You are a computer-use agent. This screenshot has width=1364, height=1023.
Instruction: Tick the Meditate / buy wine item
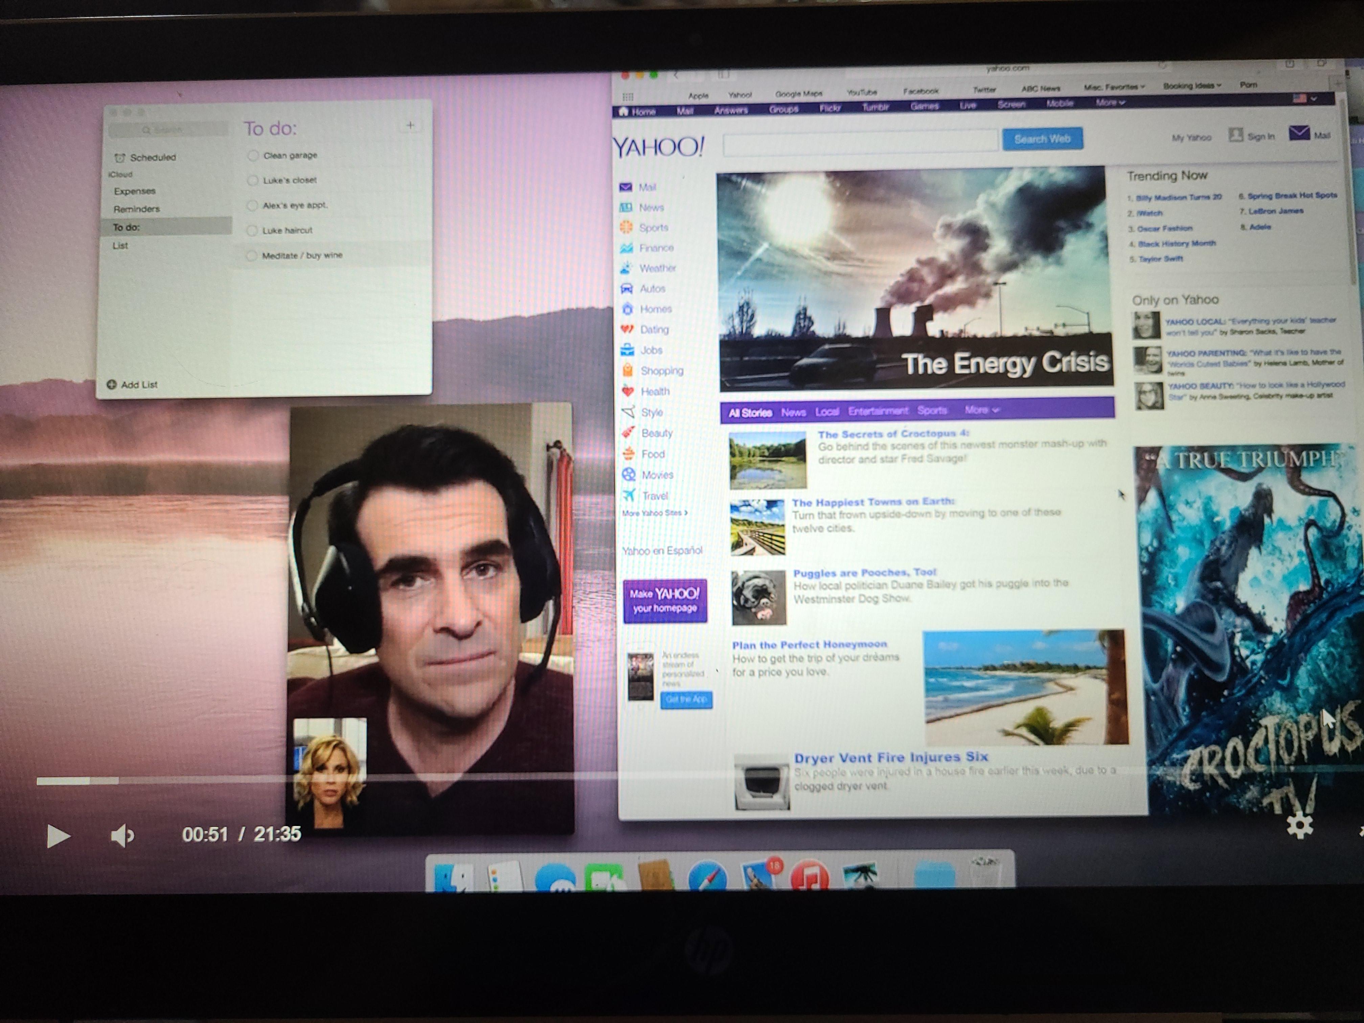[x=251, y=256]
